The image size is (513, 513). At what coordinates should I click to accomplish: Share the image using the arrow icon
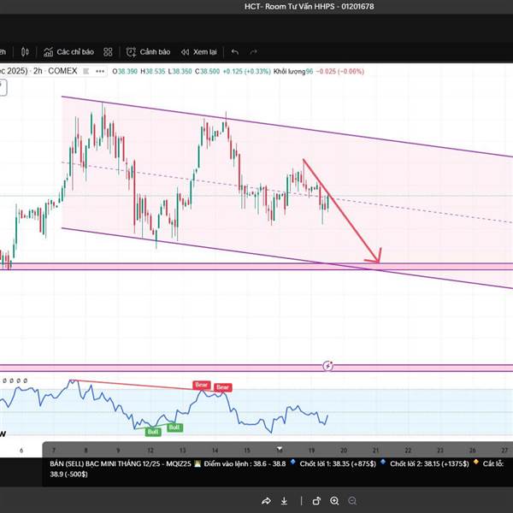click(266, 501)
